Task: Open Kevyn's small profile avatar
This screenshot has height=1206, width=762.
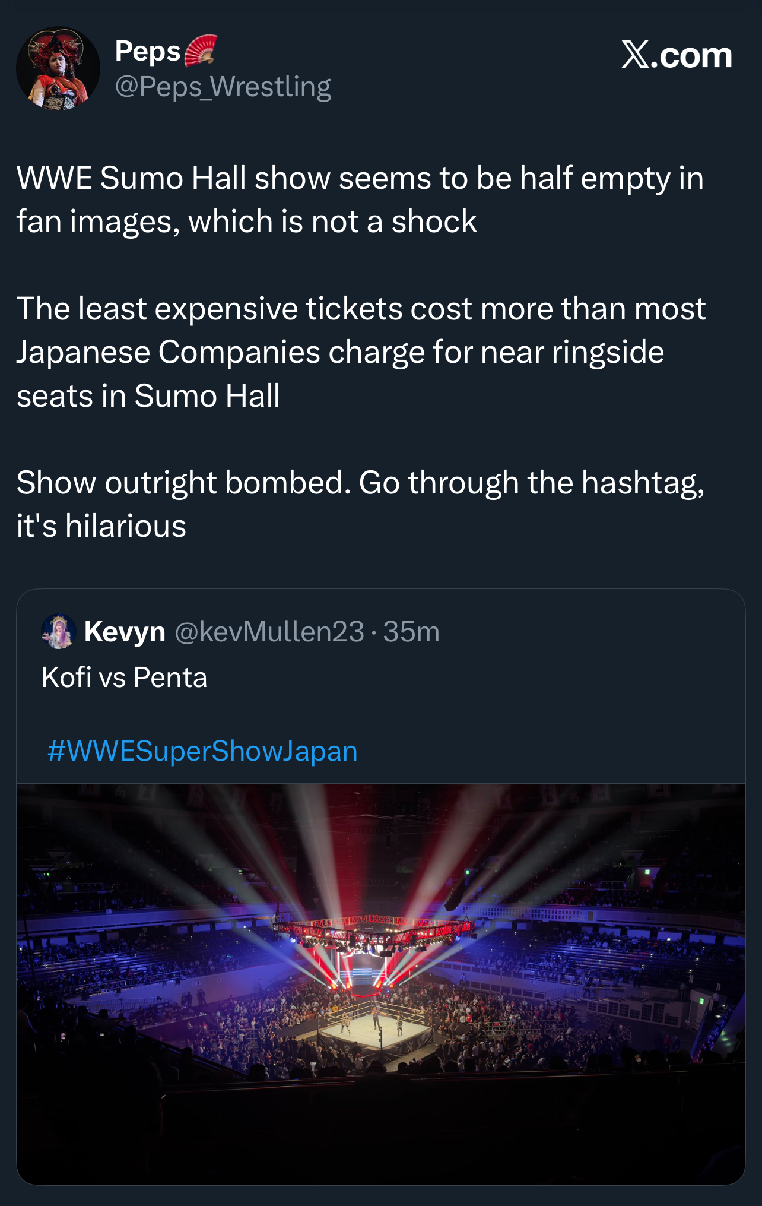Action: pyautogui.click(x=58, y=631)
